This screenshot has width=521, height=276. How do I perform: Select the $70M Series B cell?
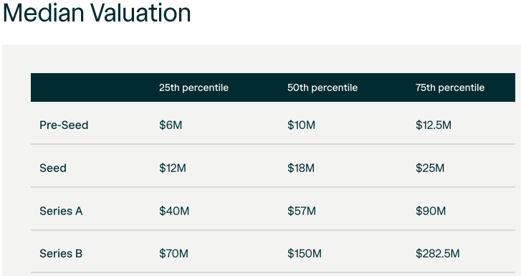tap(173, 254)
